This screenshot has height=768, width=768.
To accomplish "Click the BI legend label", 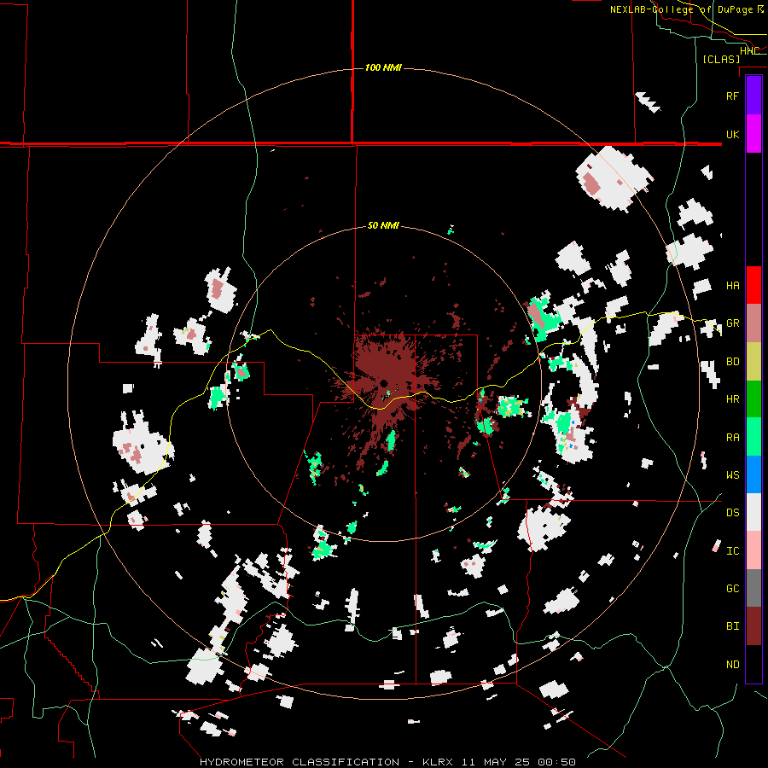I will point(732,626).
